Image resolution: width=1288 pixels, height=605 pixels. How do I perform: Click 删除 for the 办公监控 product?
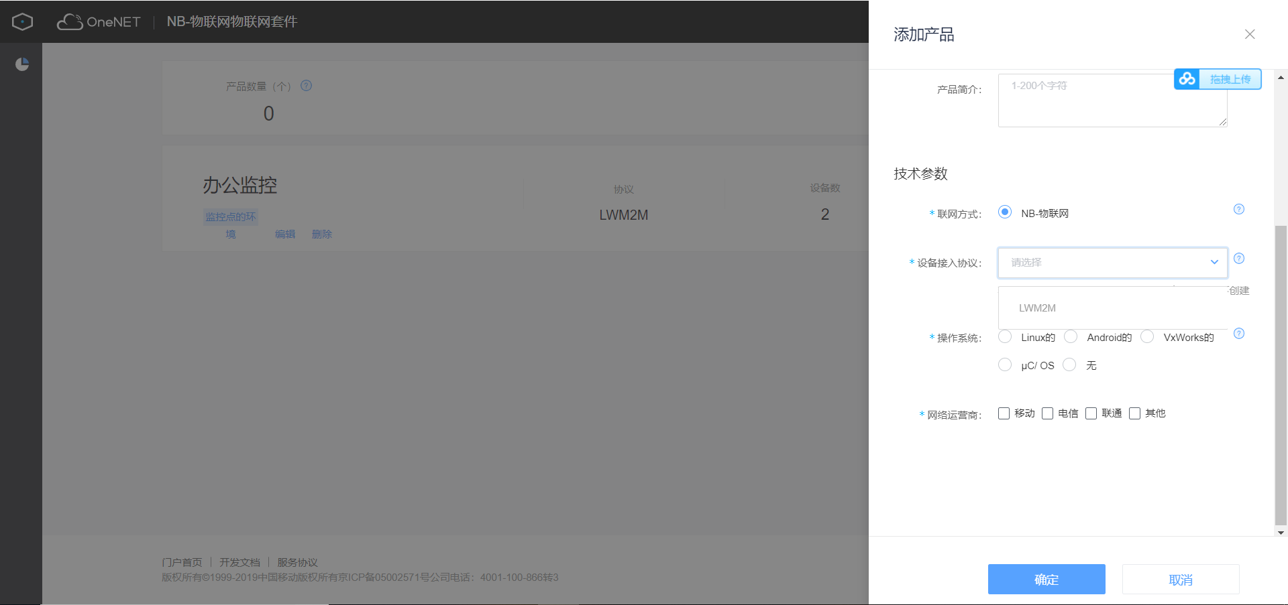tap(322, 234)
